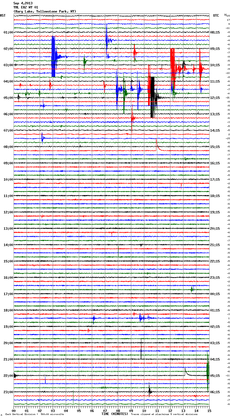Click the red decaying spike on 08:00 trace
This screenshot has height=418, width=231.
[x=157, y=146]
